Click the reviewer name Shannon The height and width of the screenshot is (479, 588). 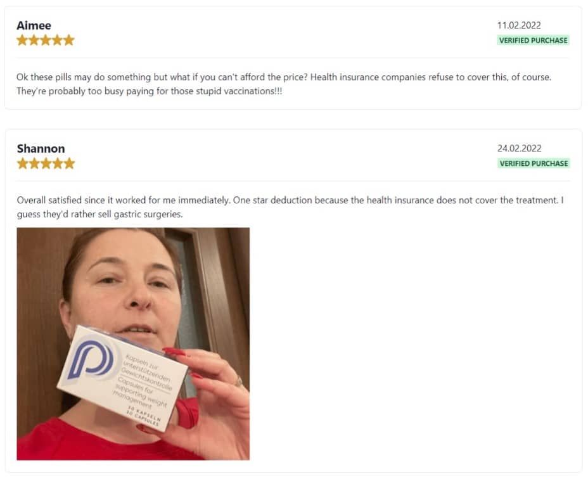pos(41,148)
